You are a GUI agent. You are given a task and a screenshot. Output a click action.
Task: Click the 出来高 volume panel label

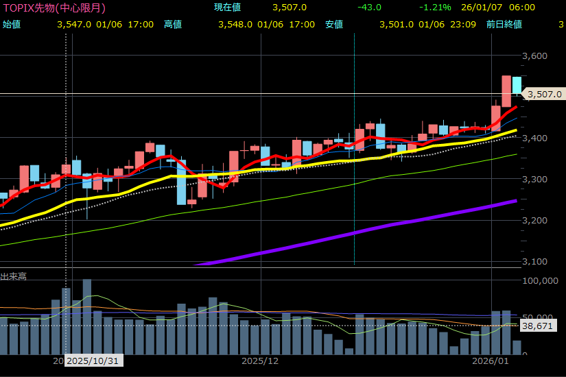point(14,276)
